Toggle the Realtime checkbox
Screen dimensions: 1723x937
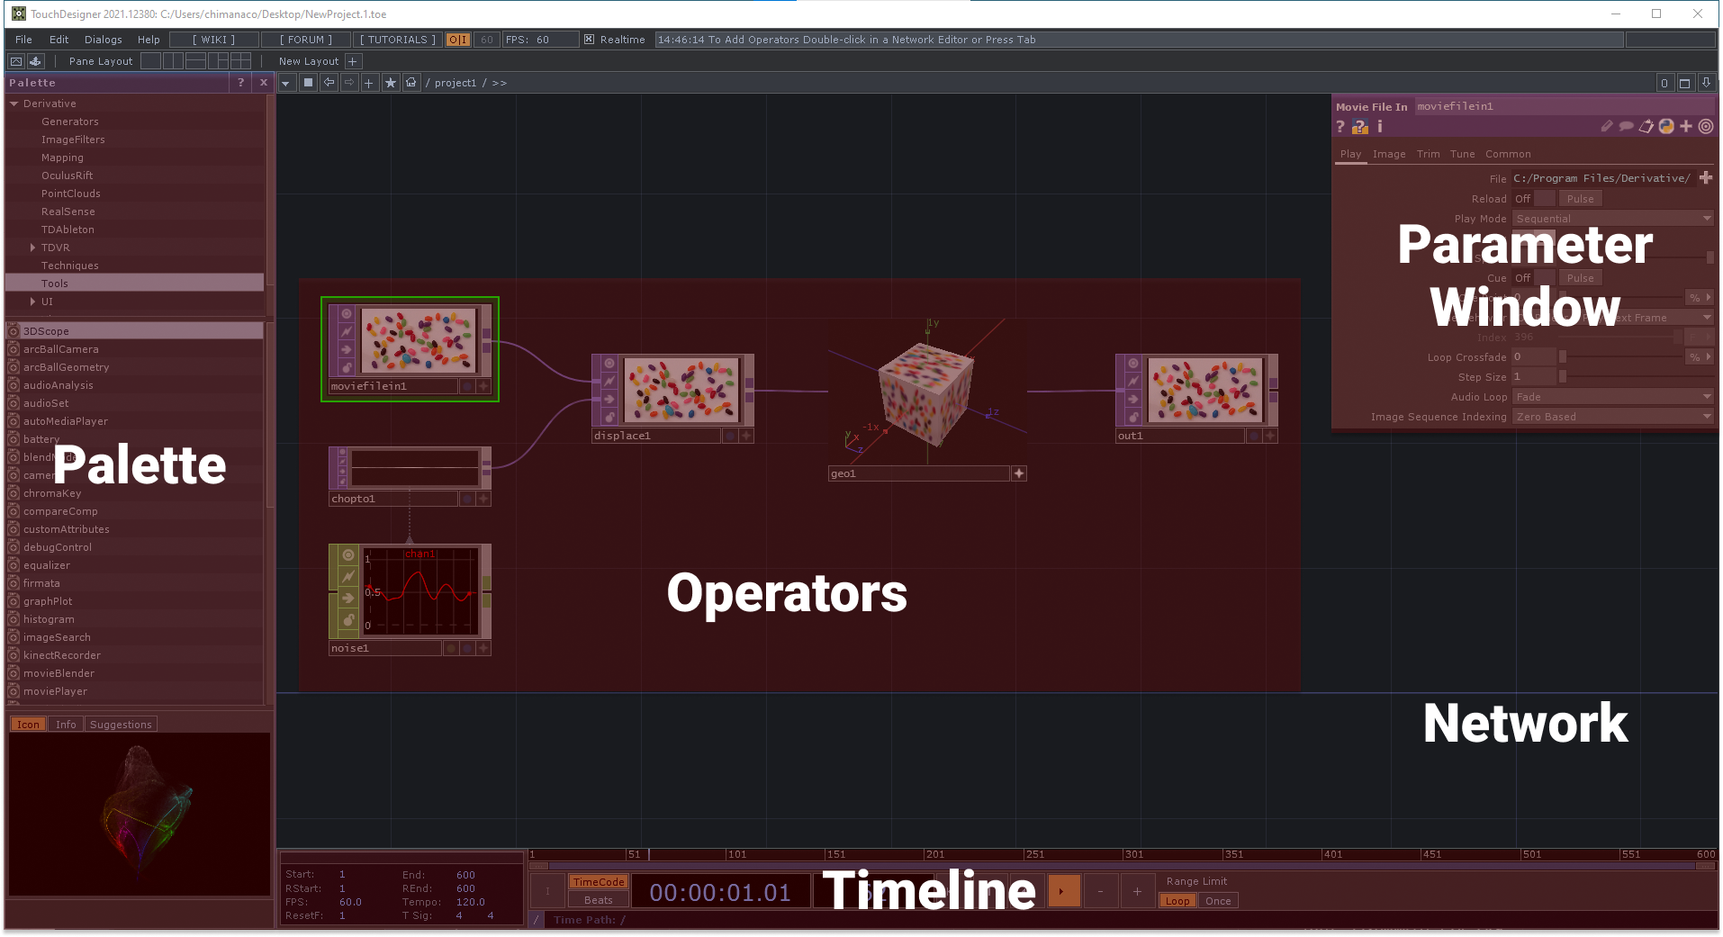[589, 40]
